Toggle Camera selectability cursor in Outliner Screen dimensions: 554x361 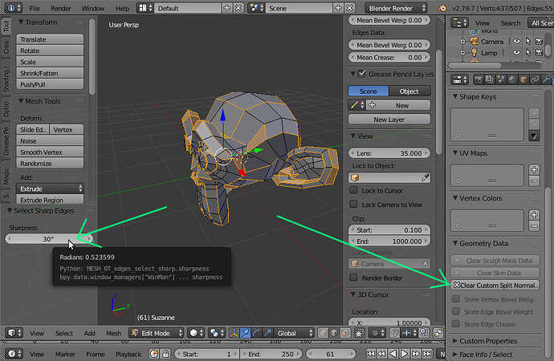pos(528,41)
